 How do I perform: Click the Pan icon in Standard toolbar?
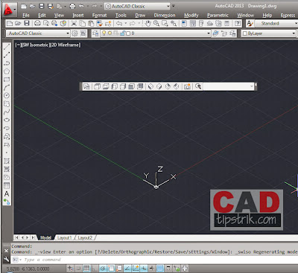tap(148, 24)
